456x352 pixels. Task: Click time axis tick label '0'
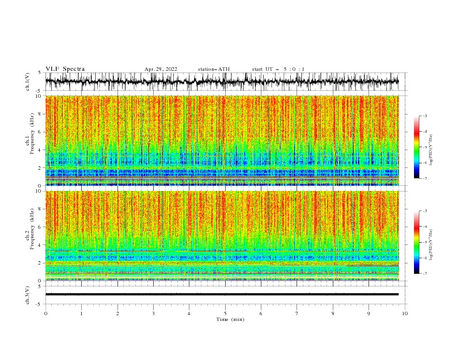coord(45,313)
